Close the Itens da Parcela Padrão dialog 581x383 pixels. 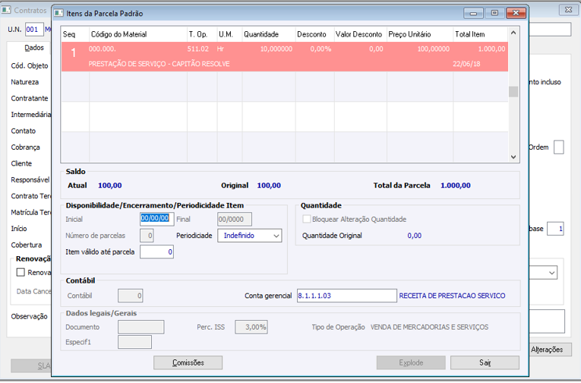pyautogui.click(x=516, y=13)
